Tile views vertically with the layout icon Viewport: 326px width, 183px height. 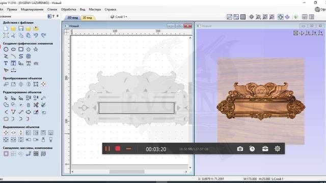pyautogui.click(x=311, y=17)
